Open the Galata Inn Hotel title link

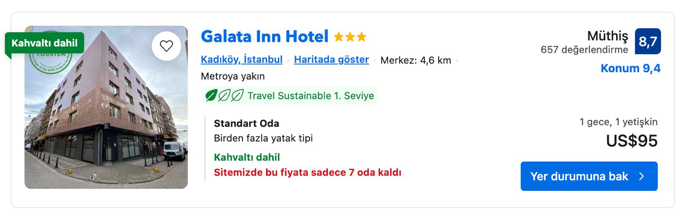[264, 37]
